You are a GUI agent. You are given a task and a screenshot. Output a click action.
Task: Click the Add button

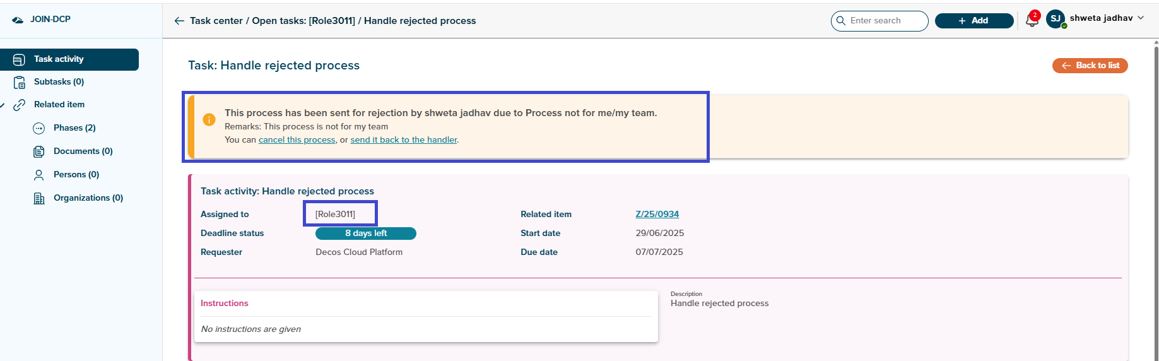(x=974, y=21)
